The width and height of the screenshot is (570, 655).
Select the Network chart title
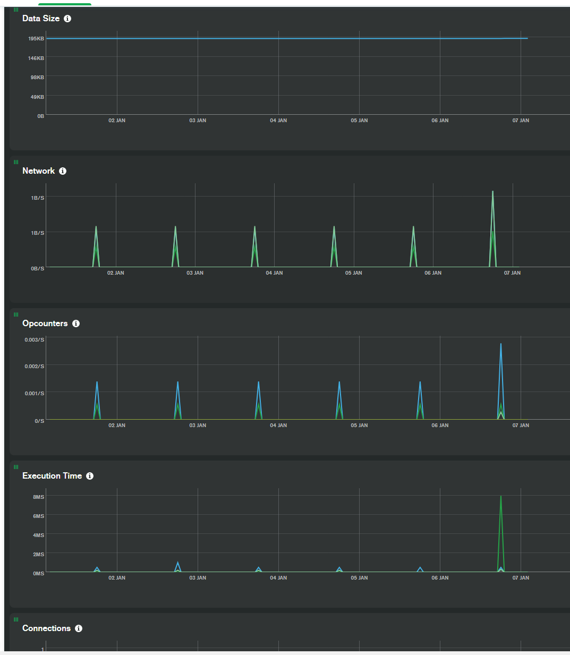pos(38,171)
